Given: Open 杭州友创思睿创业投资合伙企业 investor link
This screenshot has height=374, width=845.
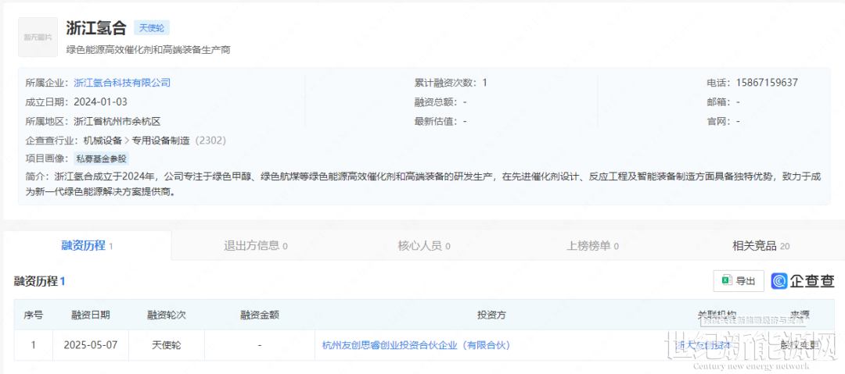Looking at the screenshot, I should (415, 345).
